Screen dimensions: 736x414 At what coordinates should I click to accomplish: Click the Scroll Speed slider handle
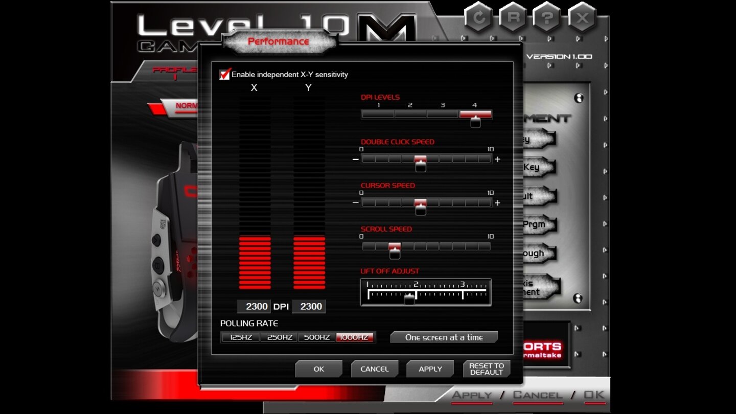click(395, 252)
